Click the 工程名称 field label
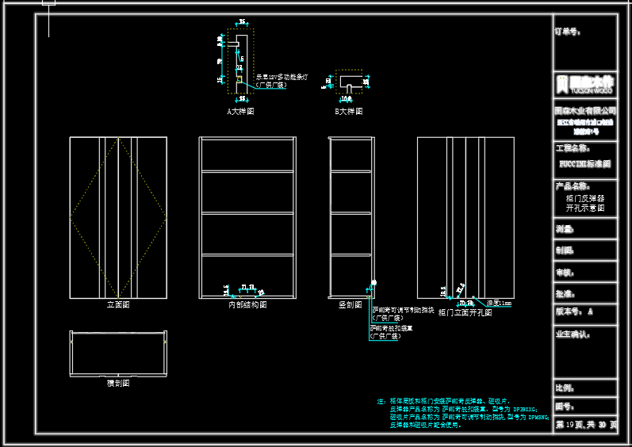This screenshot has width=632, height=447. pos(572,148)
